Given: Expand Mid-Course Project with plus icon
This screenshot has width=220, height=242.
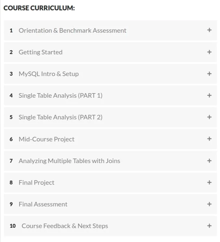Looking at the screenshot, I should [x=209, y=139].
